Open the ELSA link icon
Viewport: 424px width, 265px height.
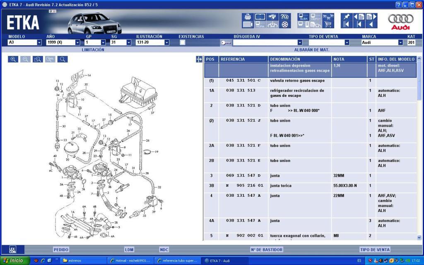[304, 17]
